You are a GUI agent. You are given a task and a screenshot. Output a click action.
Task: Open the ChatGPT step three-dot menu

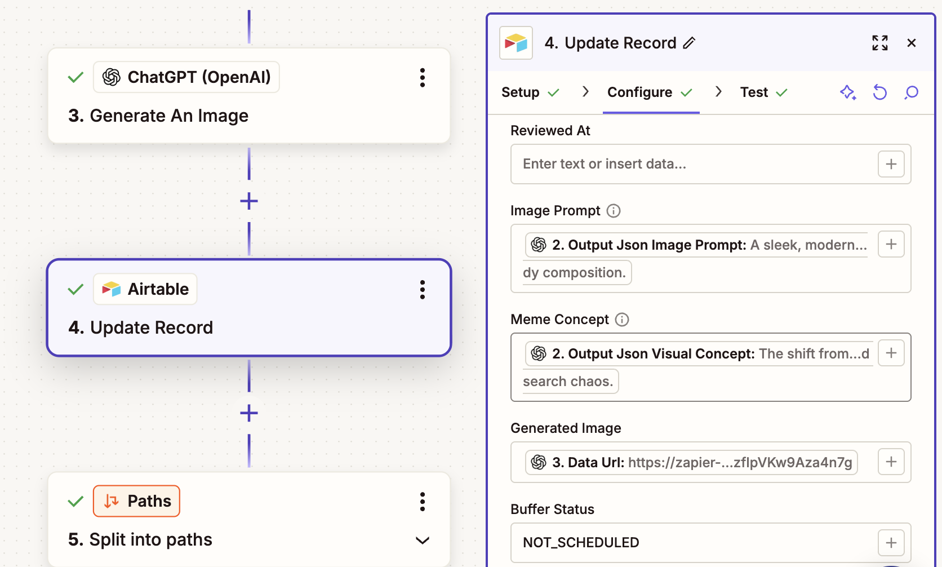pyautogui.click(x=422, y=77)
